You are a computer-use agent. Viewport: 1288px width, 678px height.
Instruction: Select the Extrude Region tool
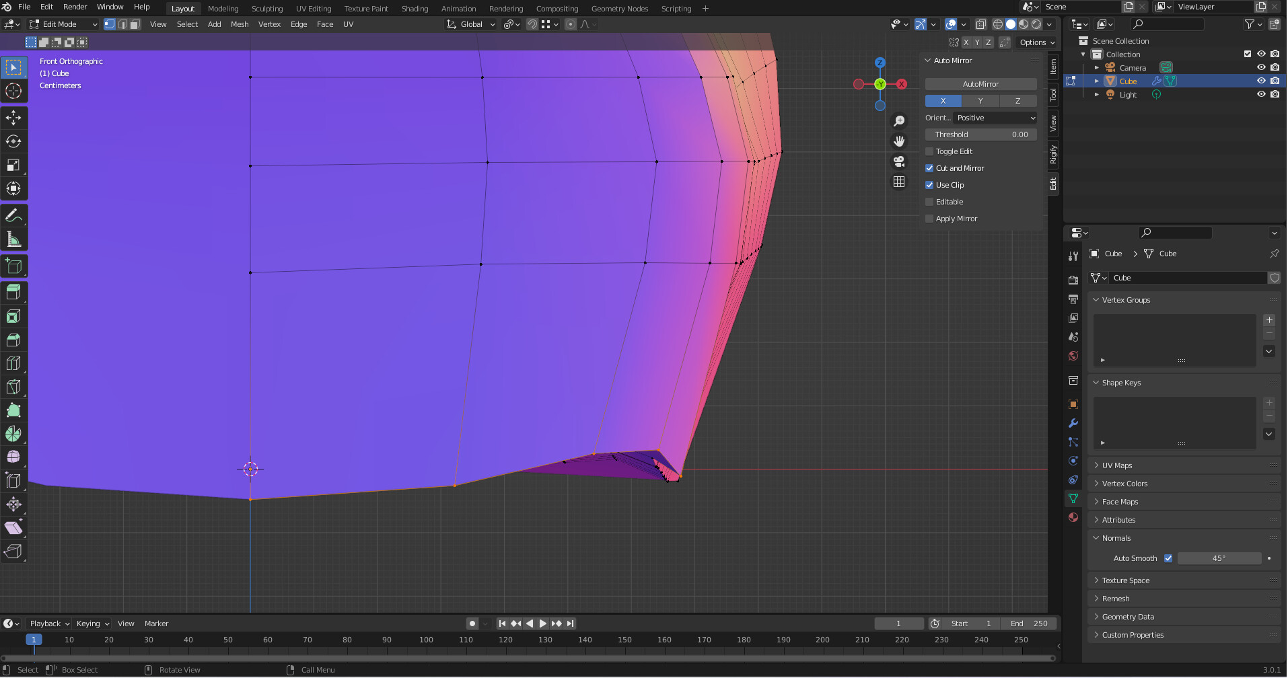(13, 292)
